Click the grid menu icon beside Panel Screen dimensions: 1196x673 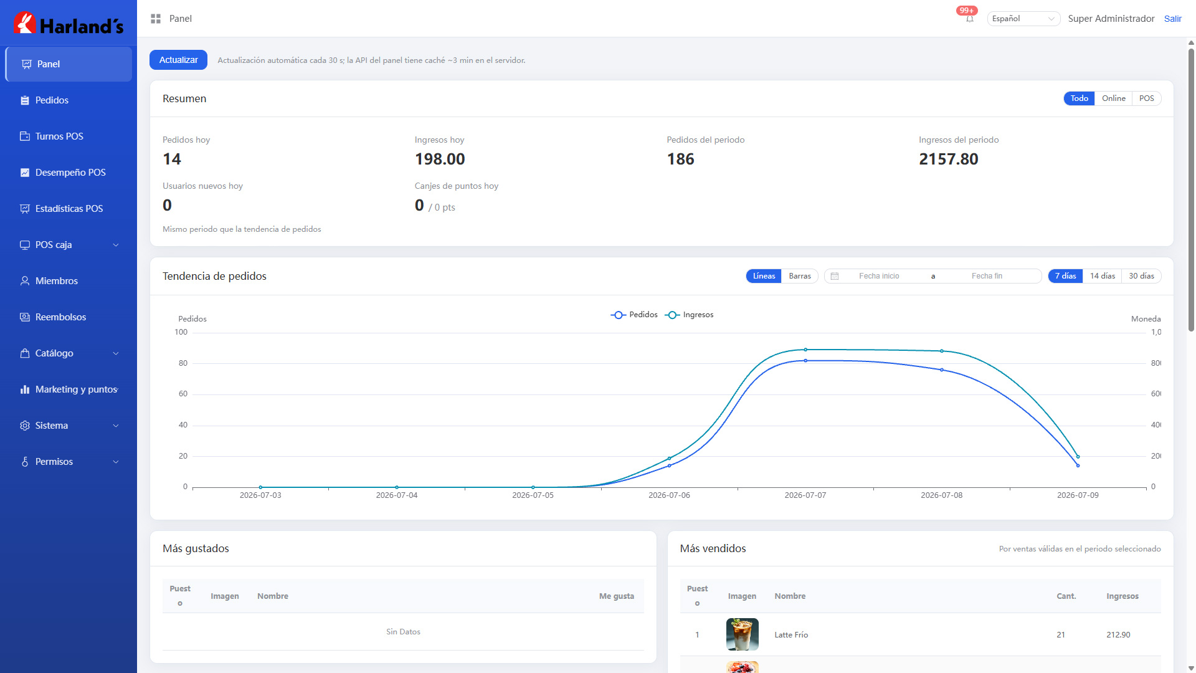point(156,19)
